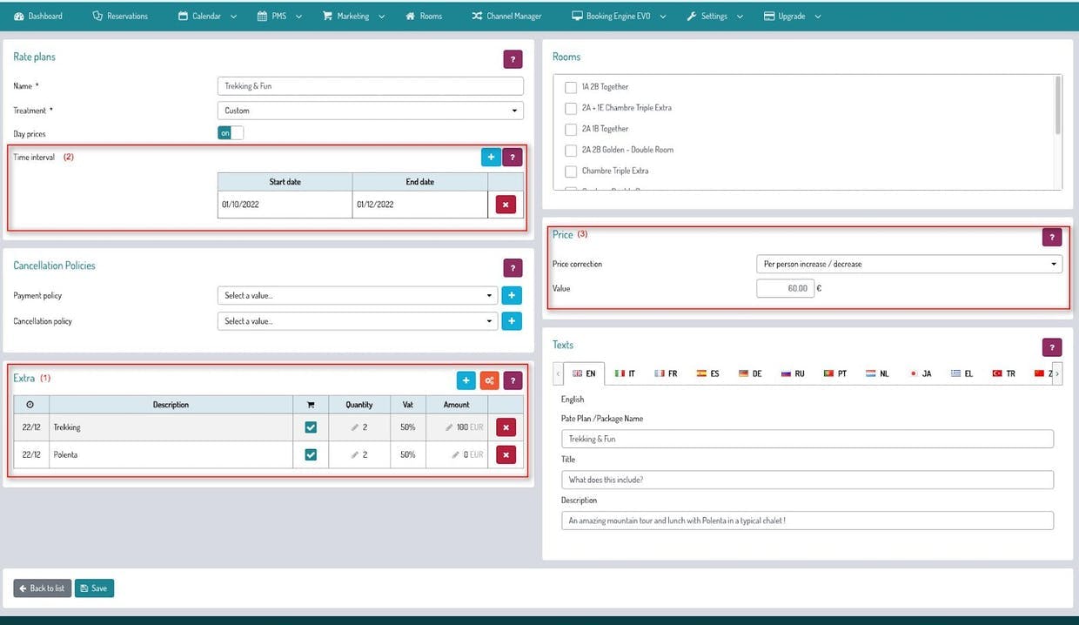The width and height of the screenshot is (1079, 625).
Task: Open the Extra settings gears icon
Action: [490, 380]
